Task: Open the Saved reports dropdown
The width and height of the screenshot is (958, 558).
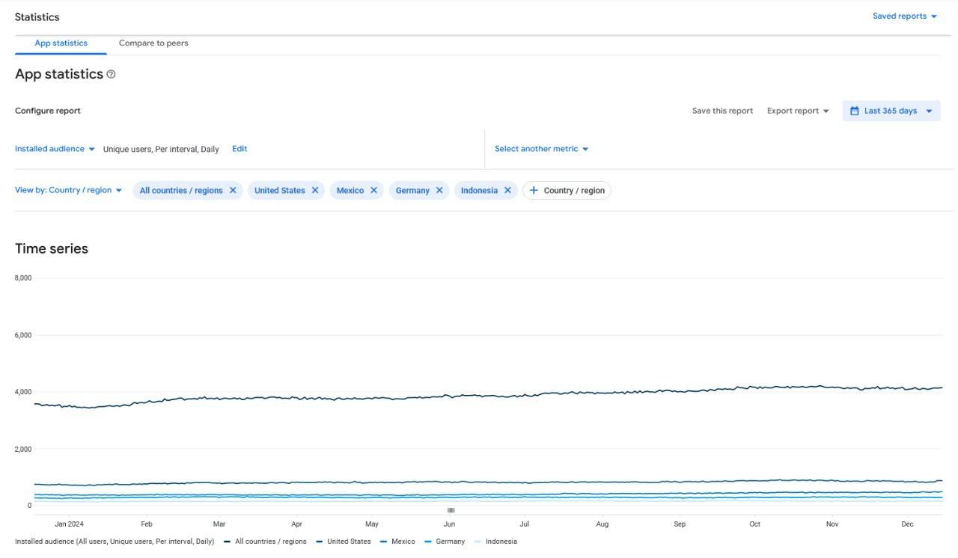Action: click(904, 16)
